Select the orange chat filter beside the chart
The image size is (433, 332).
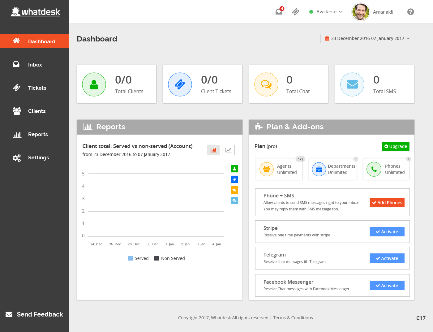point(234,190)
